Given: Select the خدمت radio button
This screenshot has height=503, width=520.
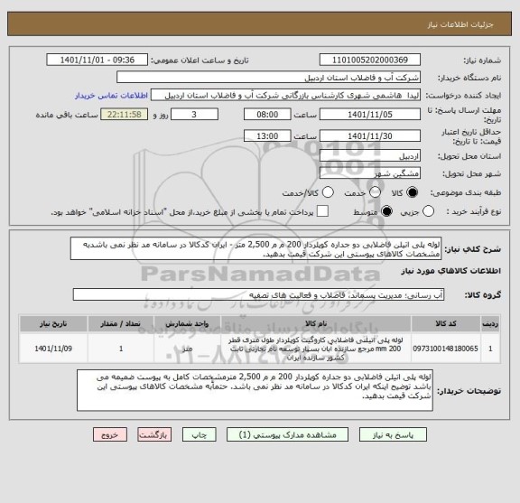Looking at the screenshot, I should 375,192.
